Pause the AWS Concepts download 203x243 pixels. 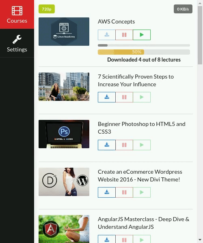pyautogui.click(x=124, y=35)
